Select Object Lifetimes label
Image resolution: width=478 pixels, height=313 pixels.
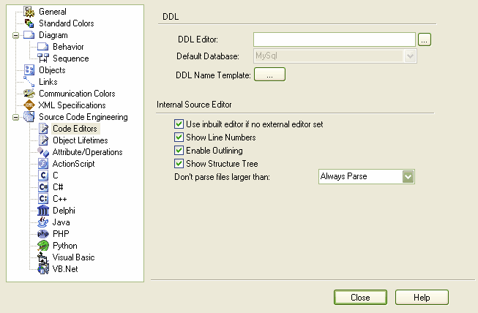pyautogui.click(x=81, y=140)
